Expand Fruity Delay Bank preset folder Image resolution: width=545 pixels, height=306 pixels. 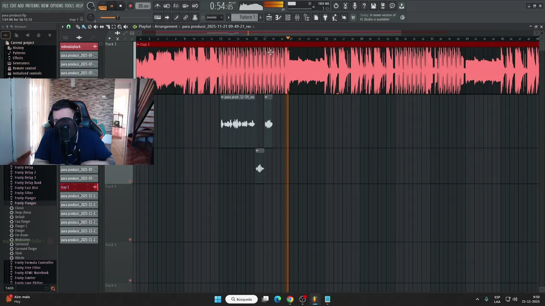pos(28,183)
